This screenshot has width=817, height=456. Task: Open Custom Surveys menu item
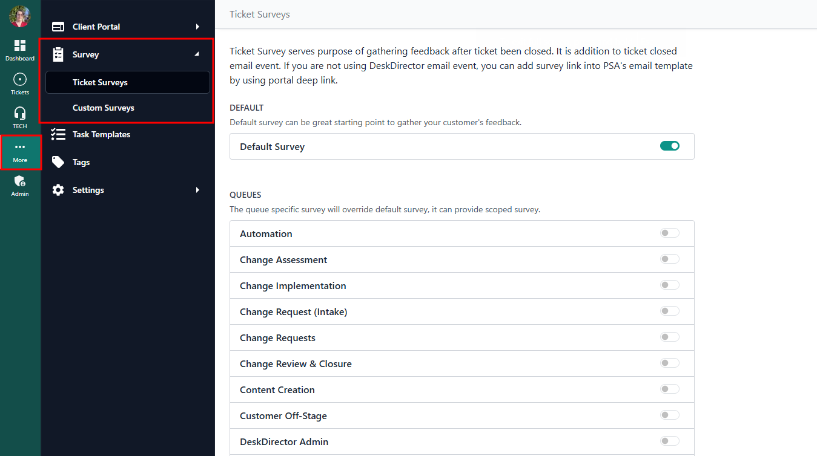[104, 108]
